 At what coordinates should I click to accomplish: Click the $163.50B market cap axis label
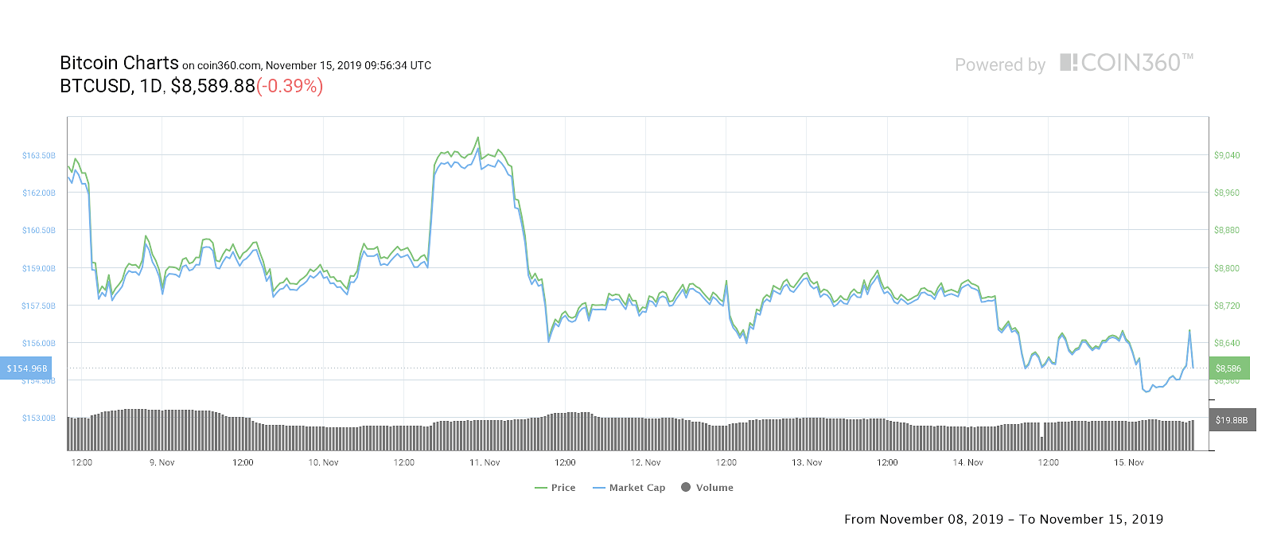pos(39,155)
